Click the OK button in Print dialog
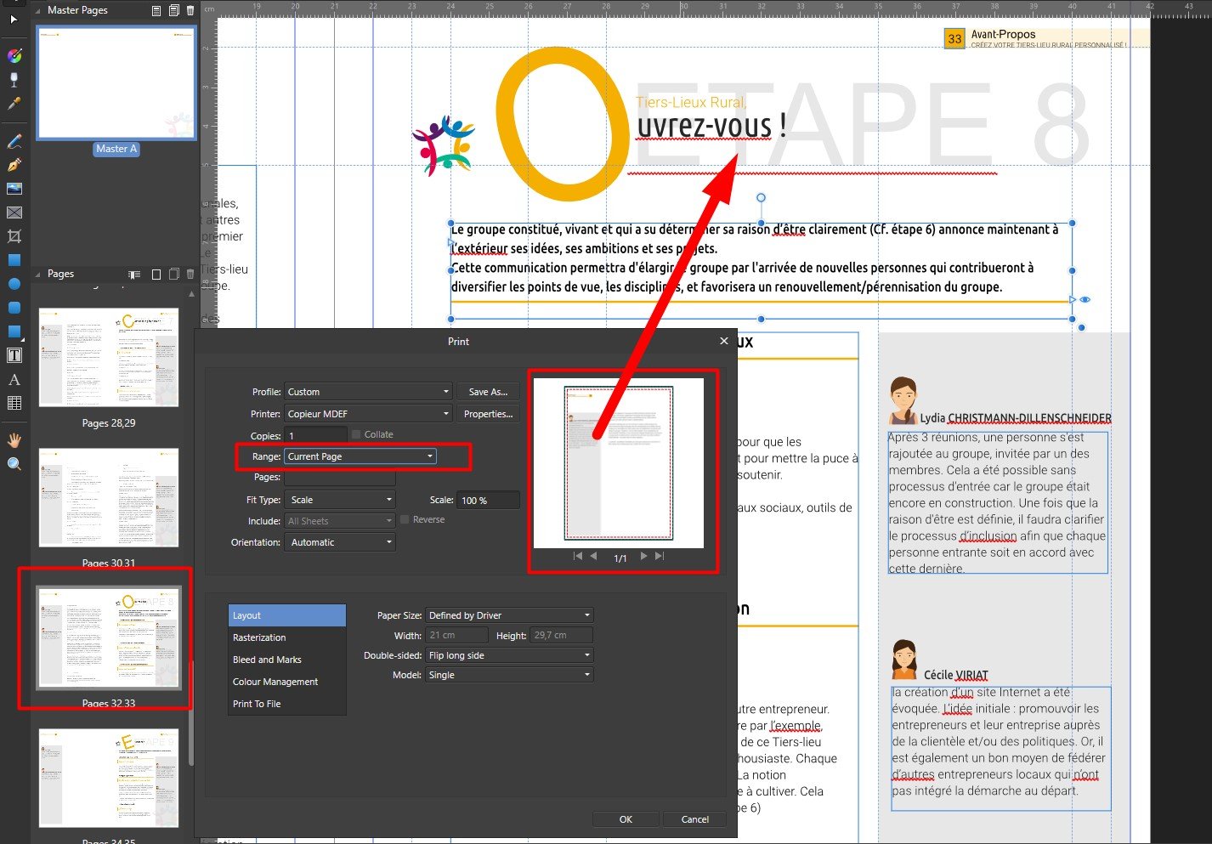 point(626,819)
